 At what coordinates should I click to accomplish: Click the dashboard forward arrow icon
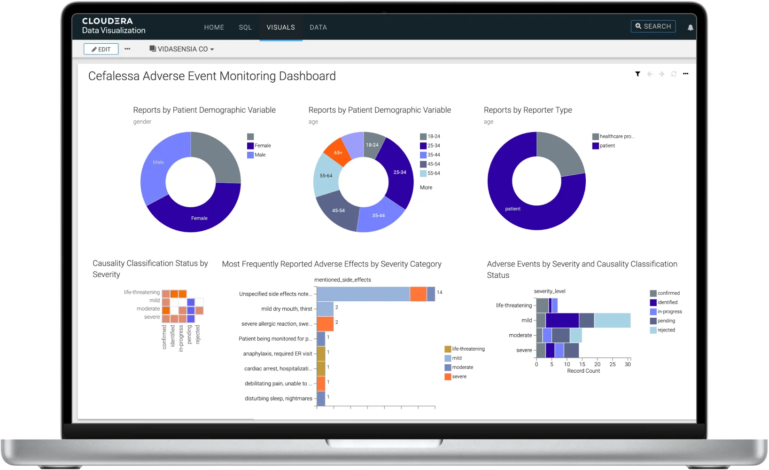tap(661, 74)
